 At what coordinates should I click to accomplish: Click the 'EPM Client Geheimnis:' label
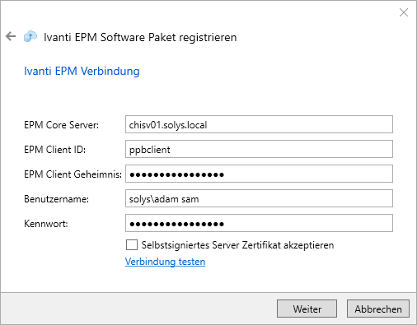click(x=73, y=174)
